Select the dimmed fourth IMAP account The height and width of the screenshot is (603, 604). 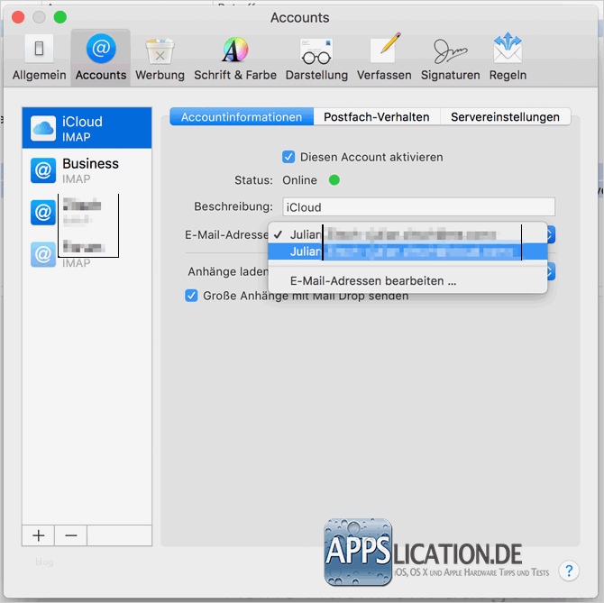(x=87, y=254)
